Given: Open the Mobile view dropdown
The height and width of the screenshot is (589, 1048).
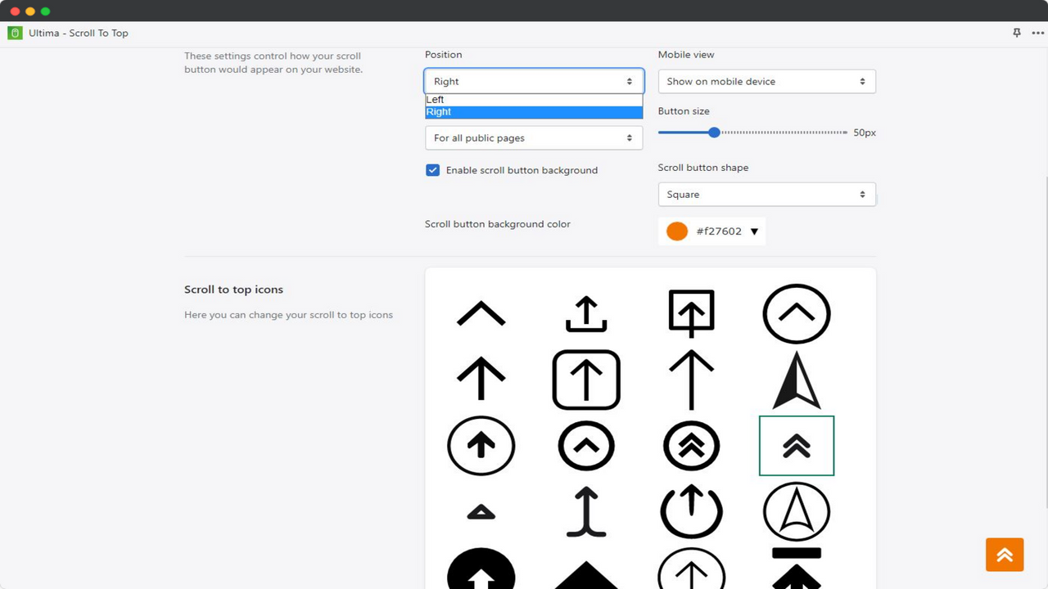Looking at the screenshot, I should 766,81.
